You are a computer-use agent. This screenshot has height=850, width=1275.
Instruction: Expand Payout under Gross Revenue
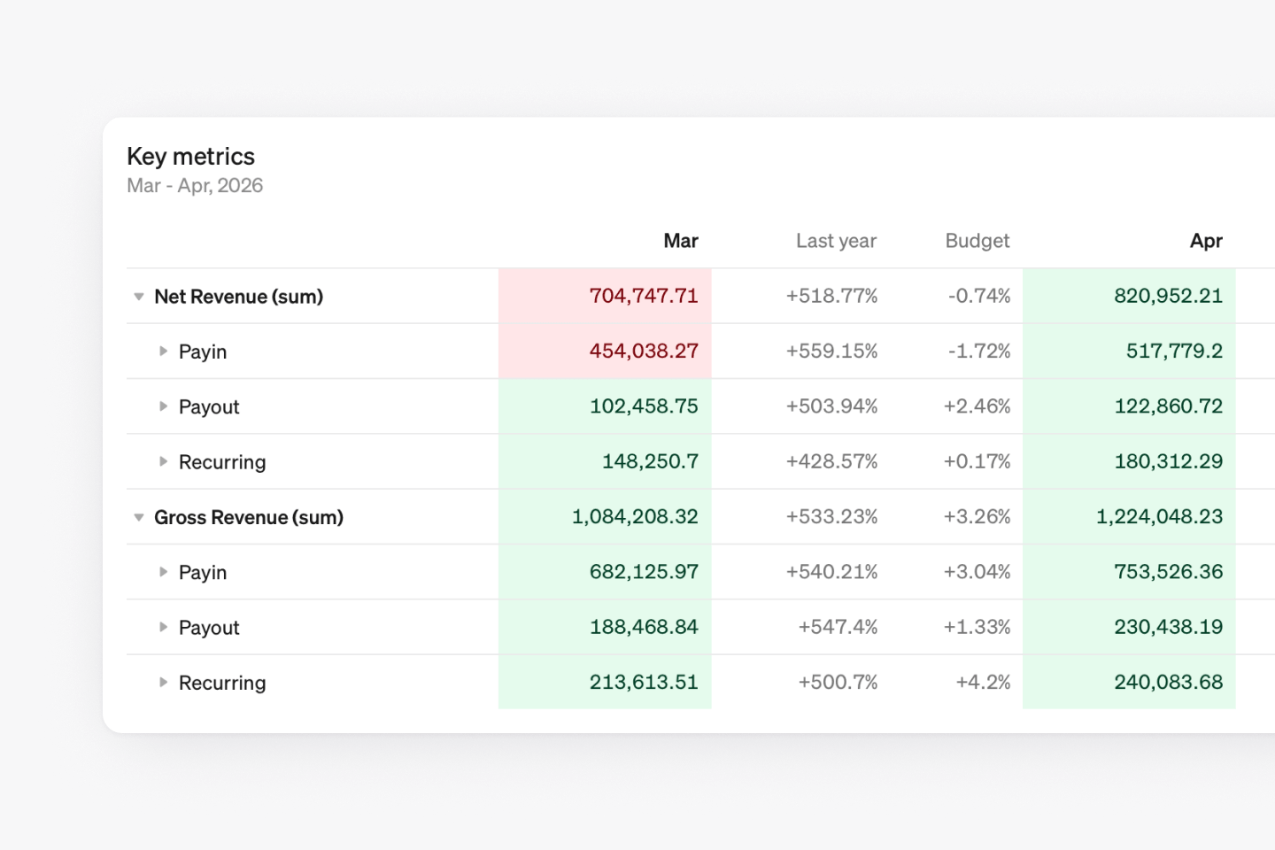point(163,627)
